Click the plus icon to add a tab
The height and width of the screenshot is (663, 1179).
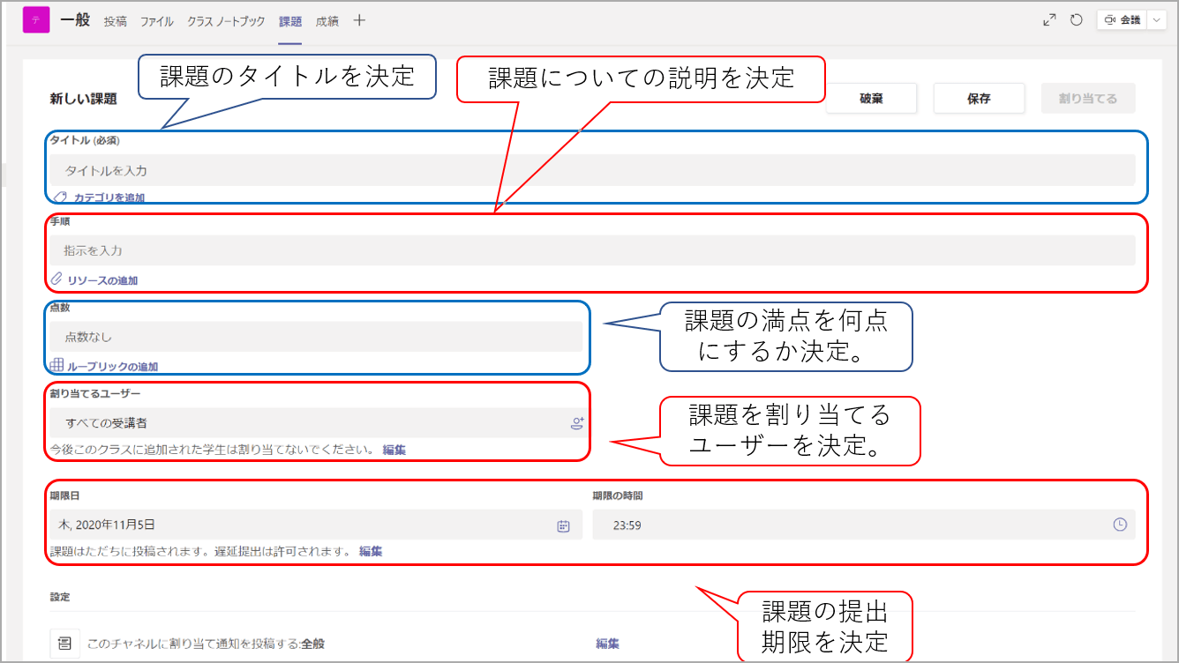(x=359, y=20)
